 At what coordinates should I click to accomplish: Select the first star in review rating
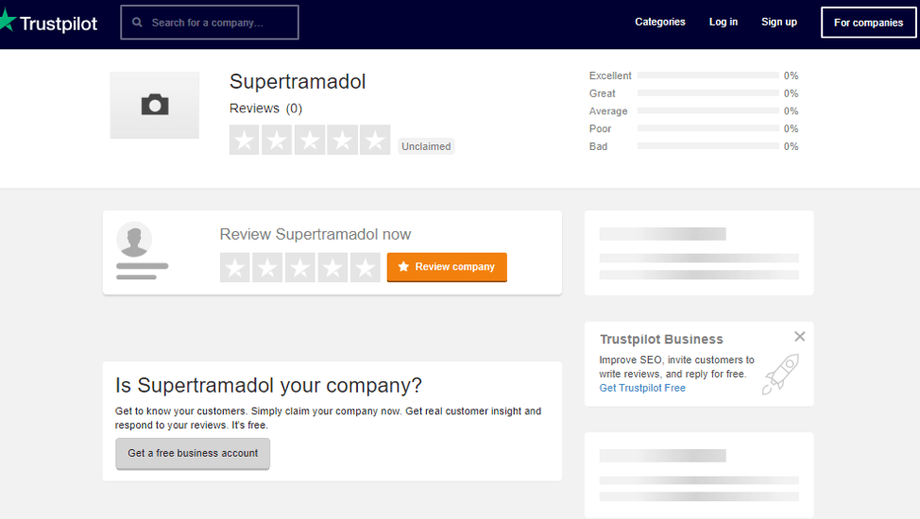coord(235,268)
